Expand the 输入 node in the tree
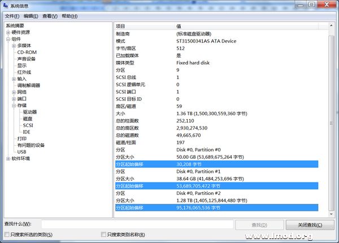This screenshot has height=243, width=339. [x=14, y=79]
